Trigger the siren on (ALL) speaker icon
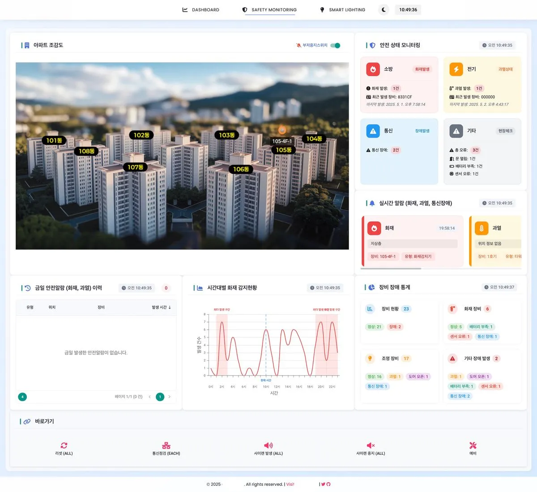The width and height of the screenshot is (537, 492). [x=268, y=445]
